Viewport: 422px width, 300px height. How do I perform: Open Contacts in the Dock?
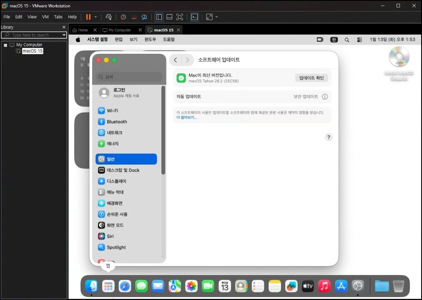click(241, 286)
